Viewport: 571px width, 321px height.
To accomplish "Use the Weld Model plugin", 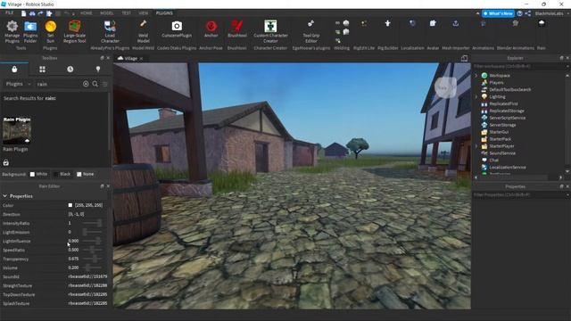I will (x=143, y=31).
